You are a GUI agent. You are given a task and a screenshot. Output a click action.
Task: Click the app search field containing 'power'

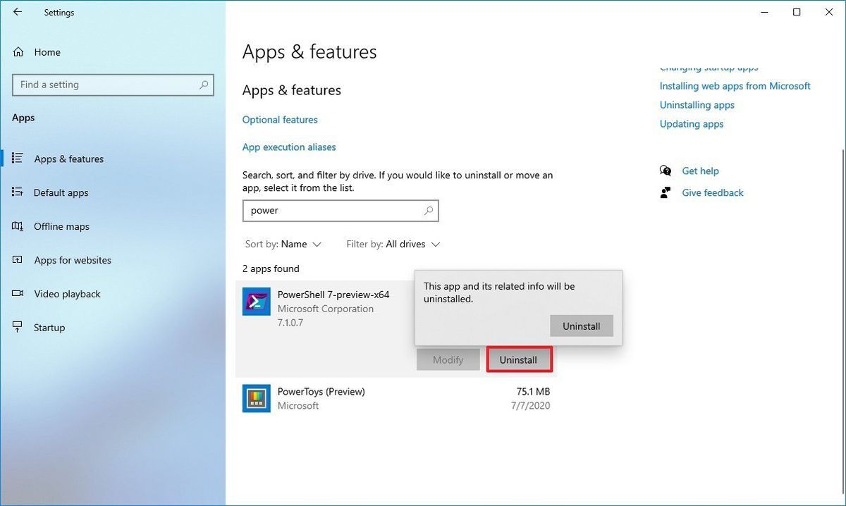click(x=341, y=211)
